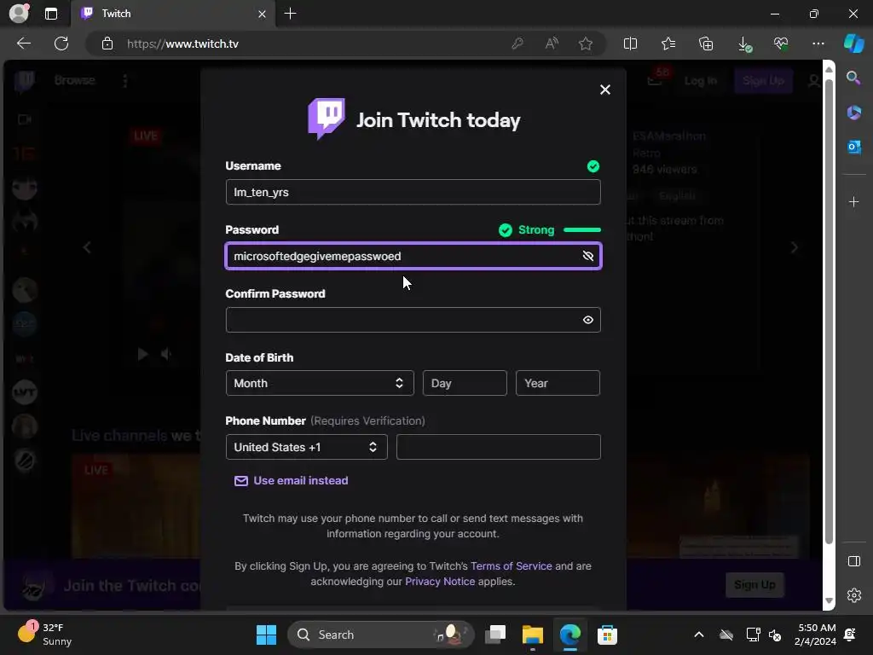
Task: Close the Join Twitch today dialog
Action: click(x=604, y=90)
